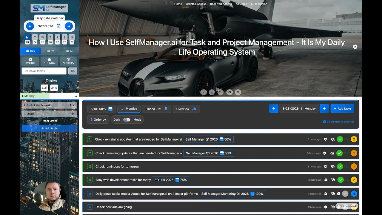Open Home in top navigation
Viewport: 382px width, 215px height.
pos(178,4)
